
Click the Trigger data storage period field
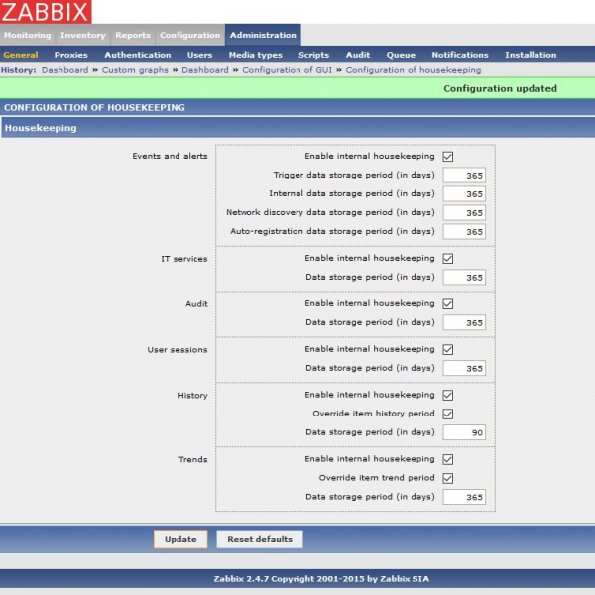click(464, 176)
